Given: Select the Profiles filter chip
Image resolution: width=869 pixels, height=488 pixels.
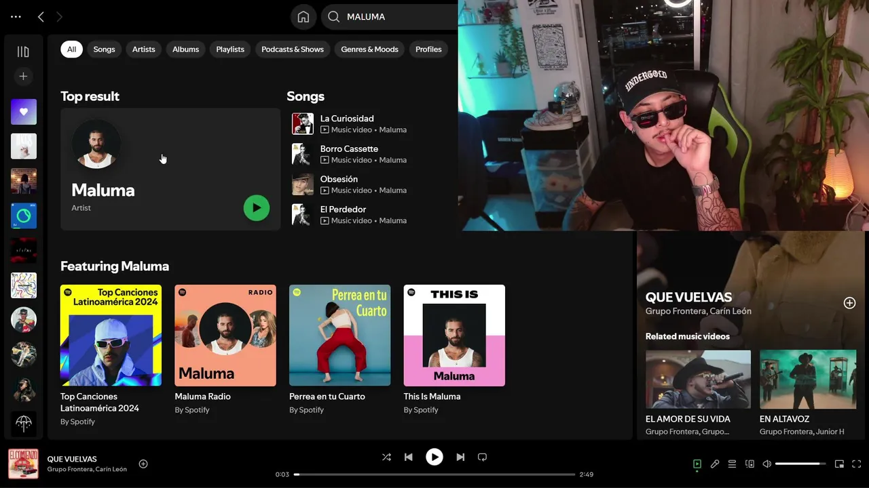Looking at the screenshot, I should coord(428,49).
